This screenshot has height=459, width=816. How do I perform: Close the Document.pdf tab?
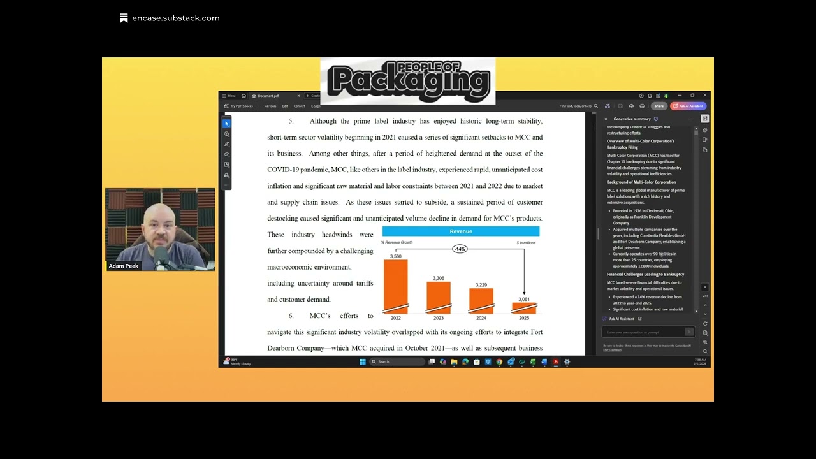pyautogui.click(x=298, y=96)
